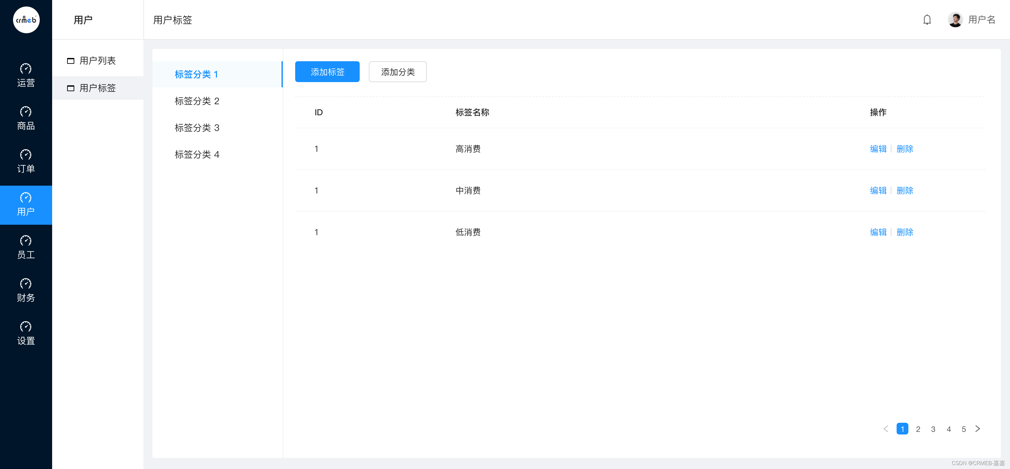Open the 员工 sidebar section
Image resolution: width=1010 pixels, height=469 pixels.
tap(26, 247)
